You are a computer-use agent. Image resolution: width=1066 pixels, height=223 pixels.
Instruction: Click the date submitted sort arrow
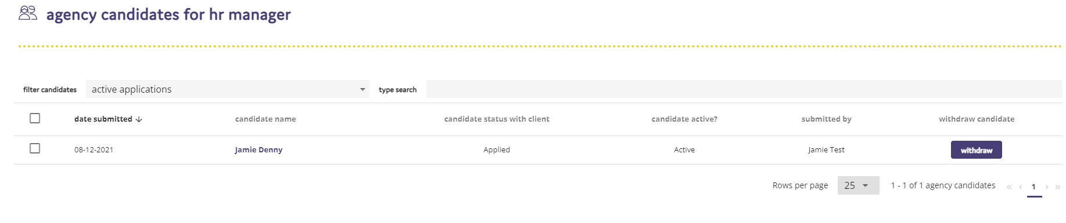[x=139, y=119]
